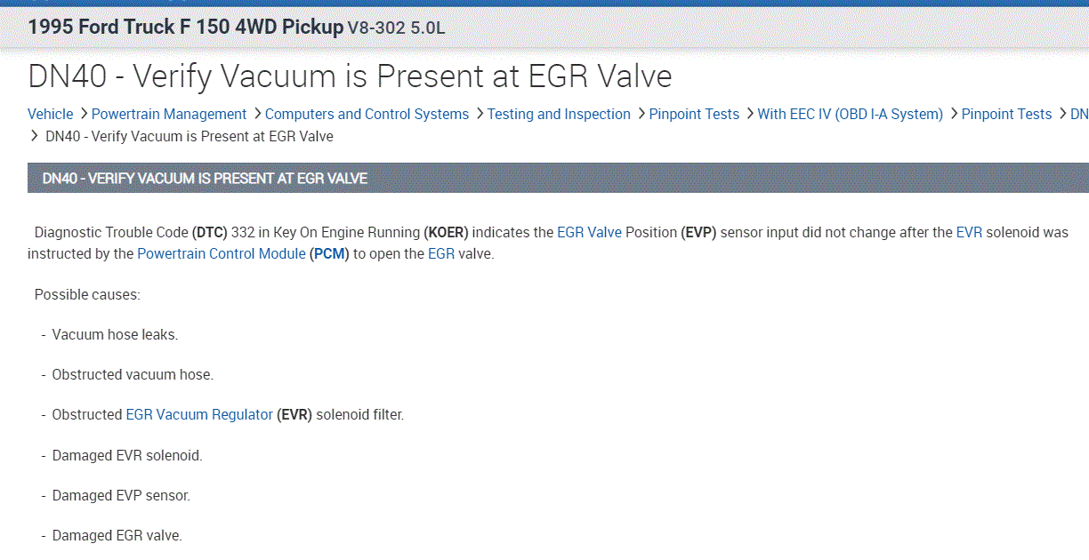
Task: Click Pinpoint Tests before With EEC IV
Action: 694,114
